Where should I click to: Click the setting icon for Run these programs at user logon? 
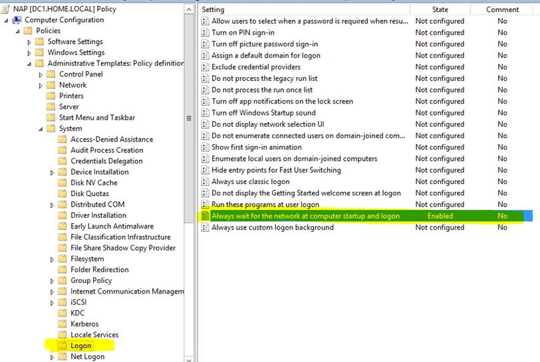pyautogui.click(x=205, y=205)
